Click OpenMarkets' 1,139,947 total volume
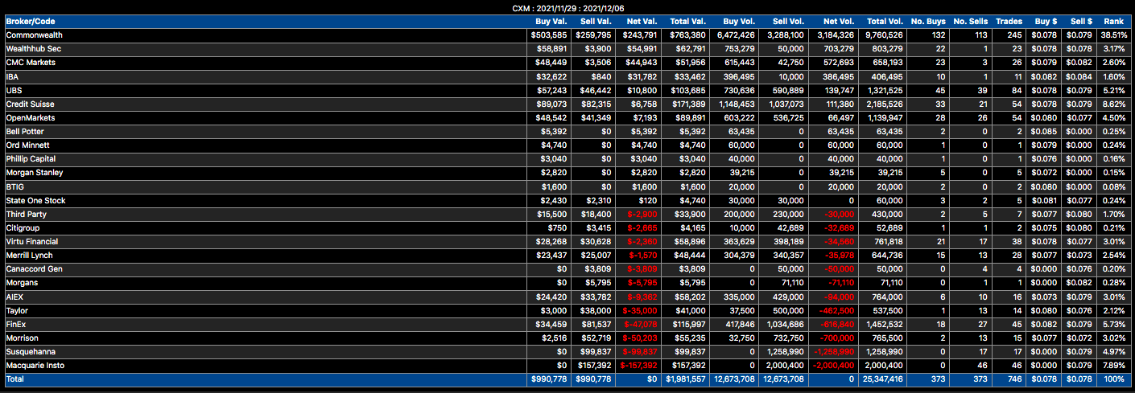The height and width of the screenshot is (393, 1135). [x=885, y=117]
